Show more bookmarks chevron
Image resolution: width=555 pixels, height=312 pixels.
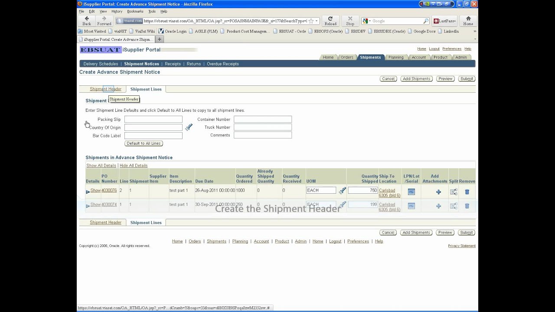(x=474, y=31)
